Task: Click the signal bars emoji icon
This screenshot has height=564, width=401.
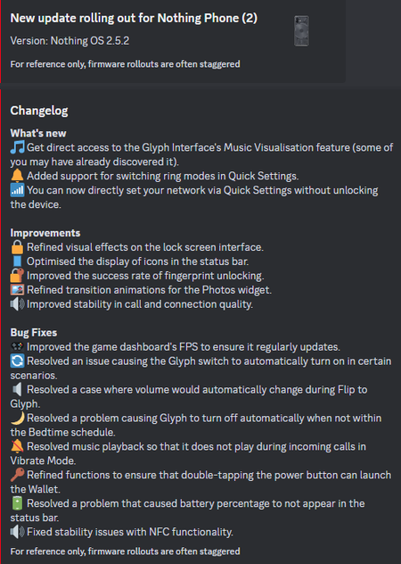Action: (17, 190)
